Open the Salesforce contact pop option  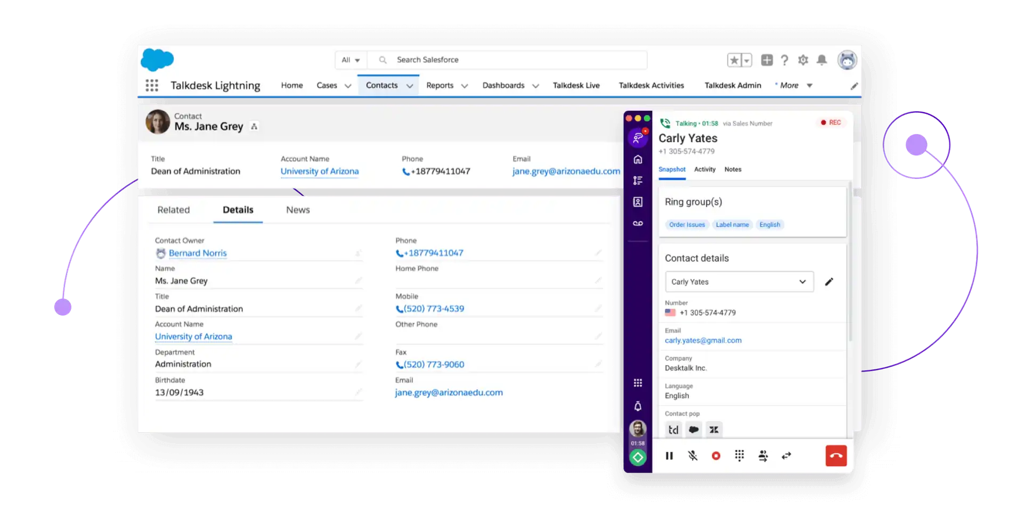tap(693, 430)
